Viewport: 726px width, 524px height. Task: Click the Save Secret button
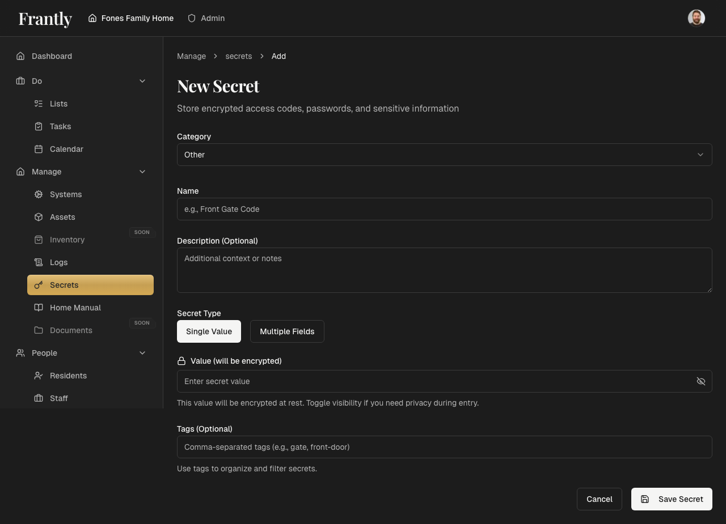672,499
